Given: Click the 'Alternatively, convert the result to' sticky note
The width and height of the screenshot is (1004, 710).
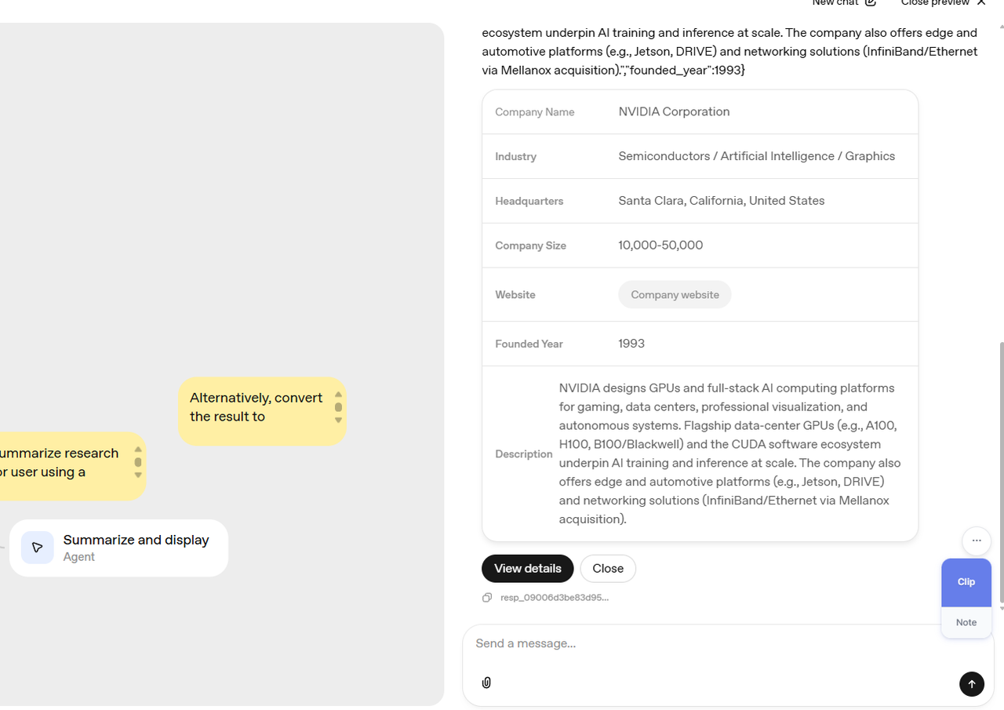Looking at the screenshot, I should click(256, 407).
